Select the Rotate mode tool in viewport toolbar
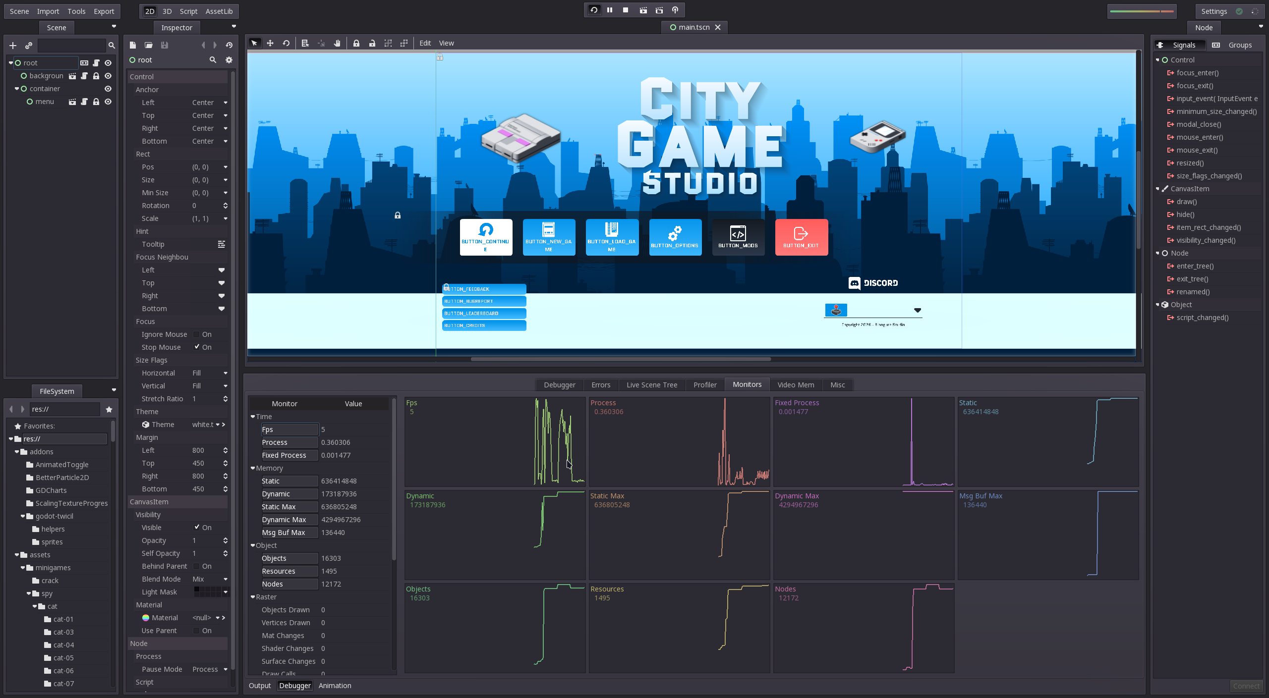This screenshot has height=698, width=1269. point(286,43)
